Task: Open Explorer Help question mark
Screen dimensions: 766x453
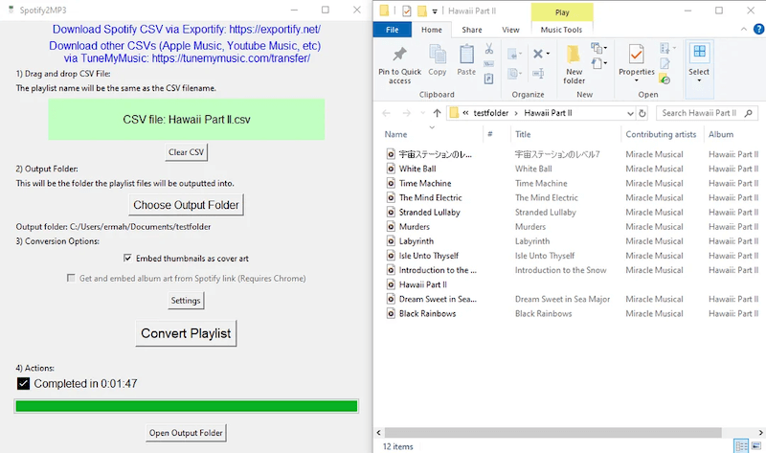Action: [x=758, y=30]
